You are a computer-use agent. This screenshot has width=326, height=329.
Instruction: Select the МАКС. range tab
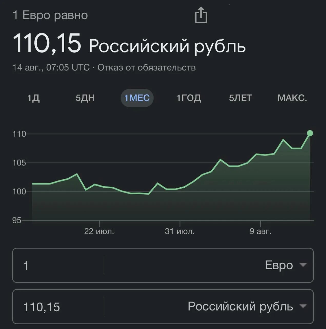(x=292, y=98)
